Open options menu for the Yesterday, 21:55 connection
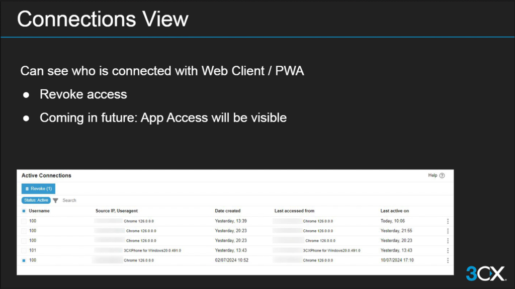The height and width of the screenshot is (289, 515). (x=448, y=231)
